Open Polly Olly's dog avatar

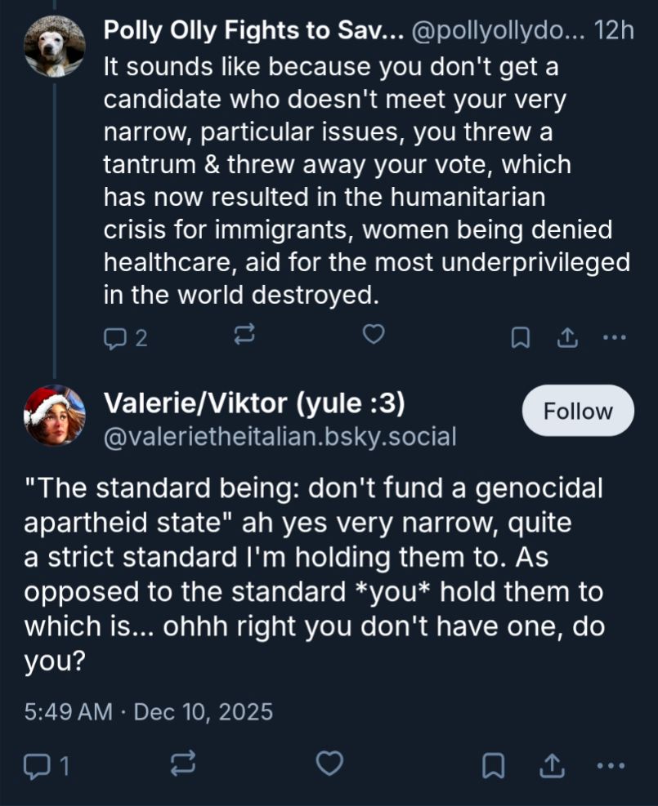(x=54, y=45)
